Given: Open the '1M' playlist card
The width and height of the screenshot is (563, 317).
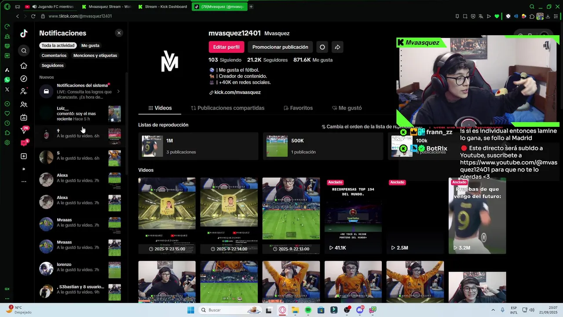Looking at the screenshot, I should [x=198, y=146].
